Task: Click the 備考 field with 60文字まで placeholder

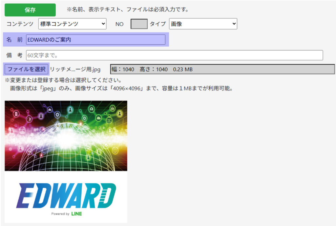Action: [x=175, y=55]
